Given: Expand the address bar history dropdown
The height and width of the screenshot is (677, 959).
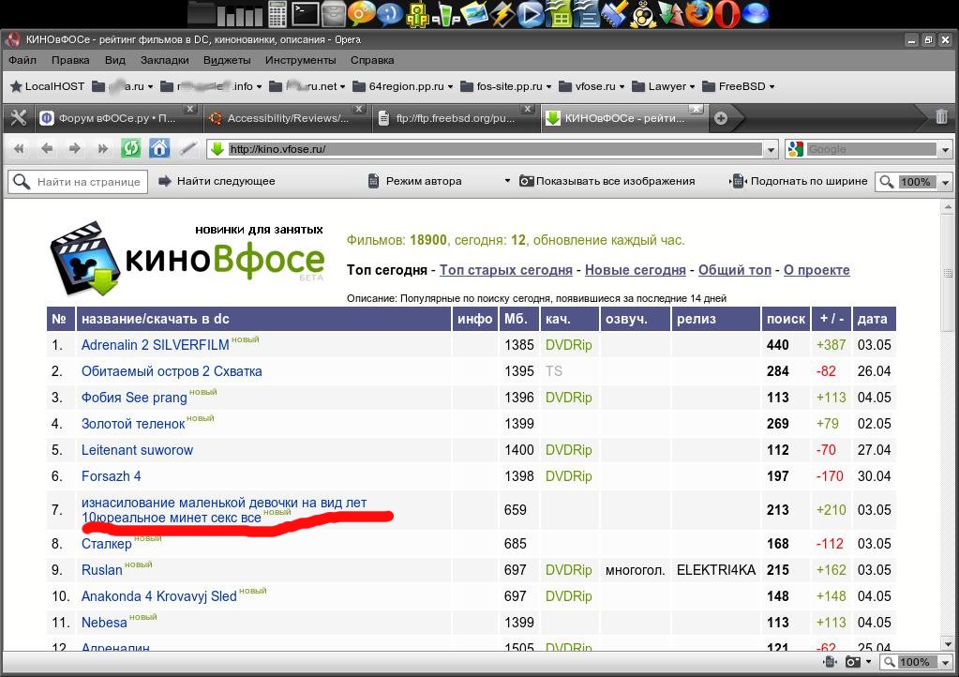Looking at the screenshot, I should click(x=772, y=149).
